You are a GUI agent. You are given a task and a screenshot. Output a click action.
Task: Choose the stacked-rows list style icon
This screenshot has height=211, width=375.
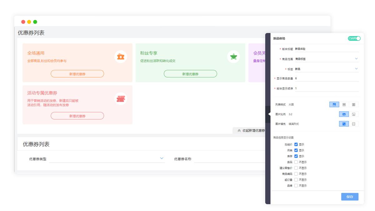pyautogui.click(x=353, y=104)
